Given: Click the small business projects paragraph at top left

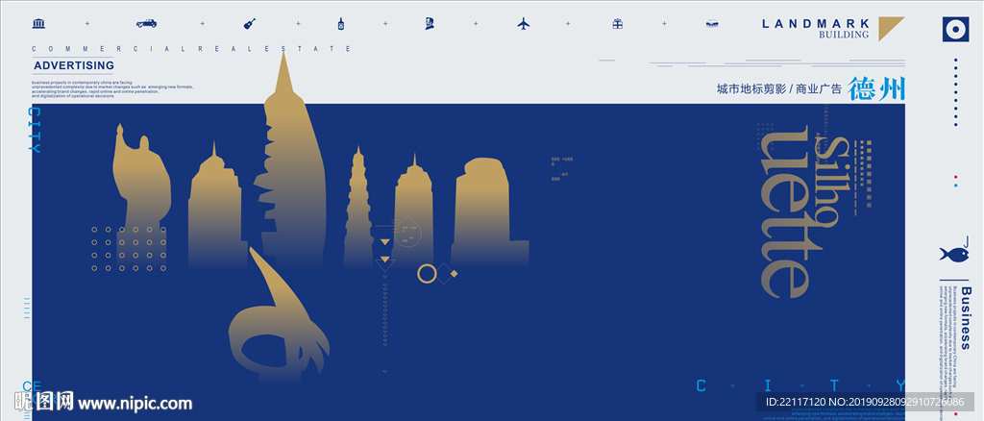Looking at the screenshot, I should point(113,89).
